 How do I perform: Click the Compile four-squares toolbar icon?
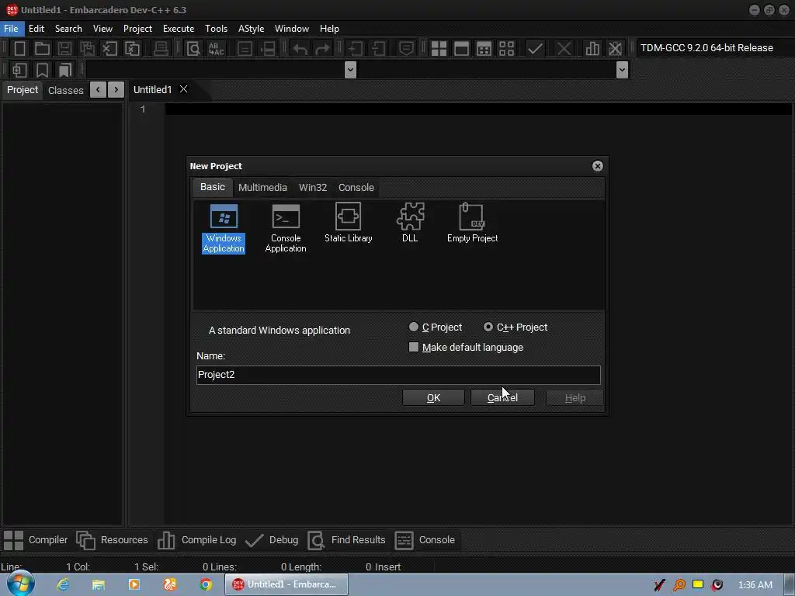tap(439, 49)
